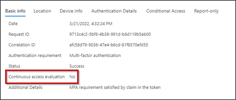Click the Correlation ID label

[x=22, y=45]
